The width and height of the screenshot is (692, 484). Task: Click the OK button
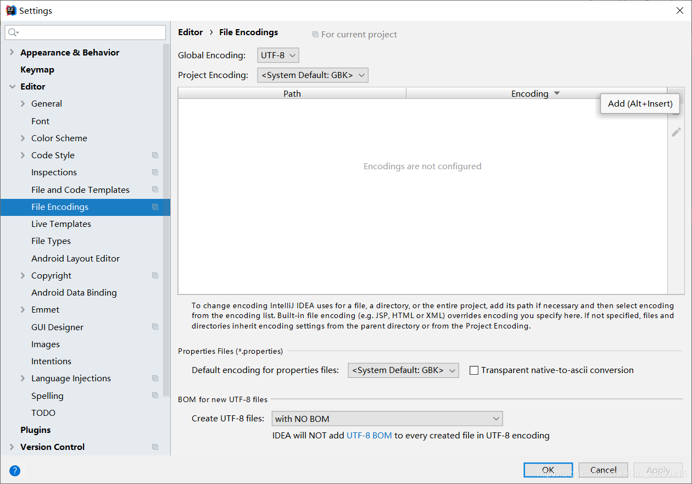[x=548, y=470]
